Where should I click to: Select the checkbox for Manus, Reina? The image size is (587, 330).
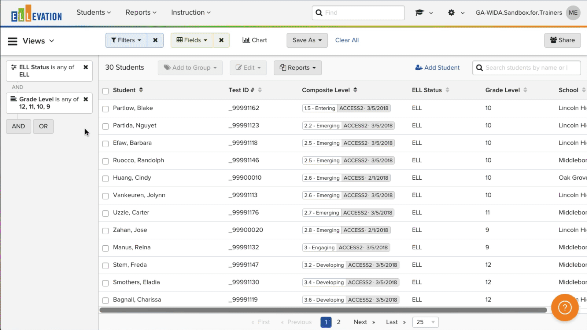tap(105, 248)
